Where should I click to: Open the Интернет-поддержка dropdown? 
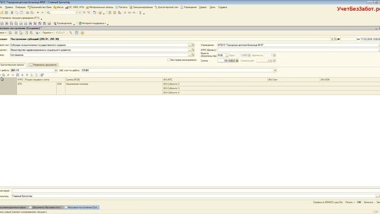[x=93, y=23]
